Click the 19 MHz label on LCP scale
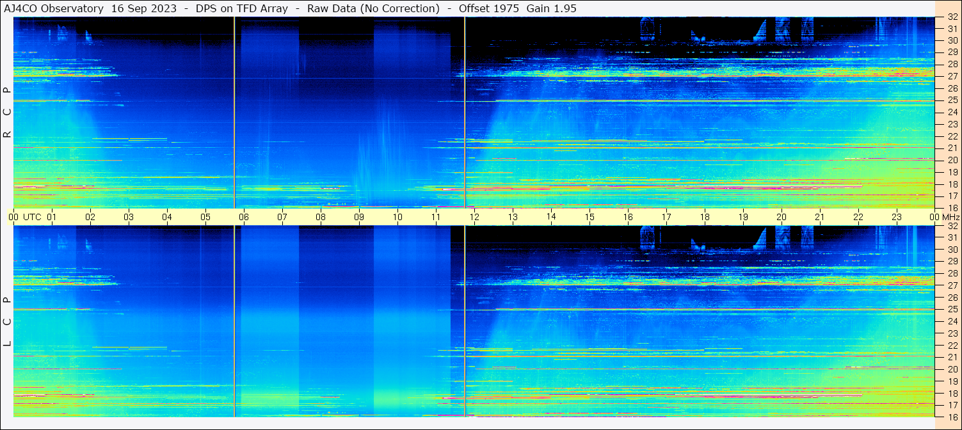962x430 pixels. 952,381
